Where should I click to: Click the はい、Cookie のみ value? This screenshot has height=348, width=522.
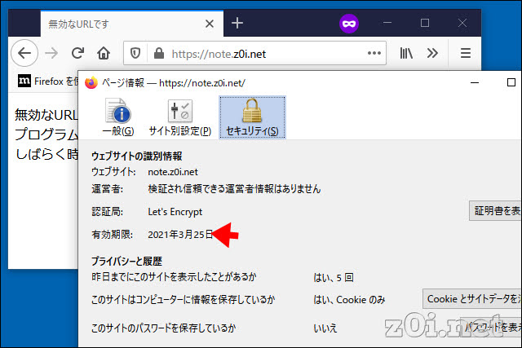[349, 300]
